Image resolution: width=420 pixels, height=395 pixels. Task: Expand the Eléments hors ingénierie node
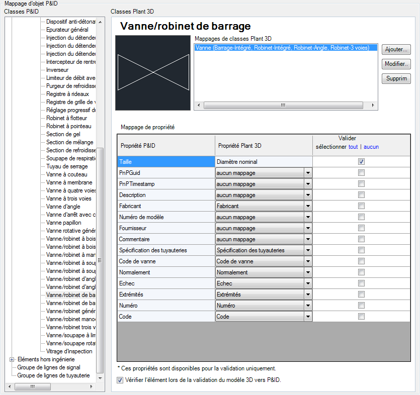pyautogui.click(x=12, y=359)
